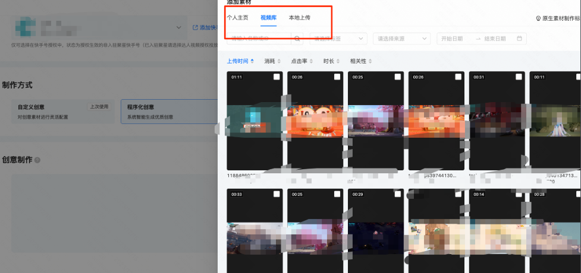Check the 01:11 video's checkbox

(x=277, y=77)
